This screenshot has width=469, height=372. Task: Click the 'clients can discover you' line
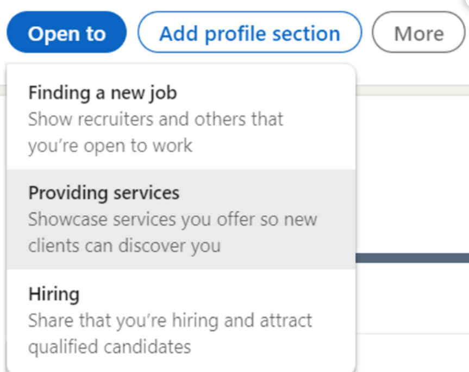[x=124, y=246]
